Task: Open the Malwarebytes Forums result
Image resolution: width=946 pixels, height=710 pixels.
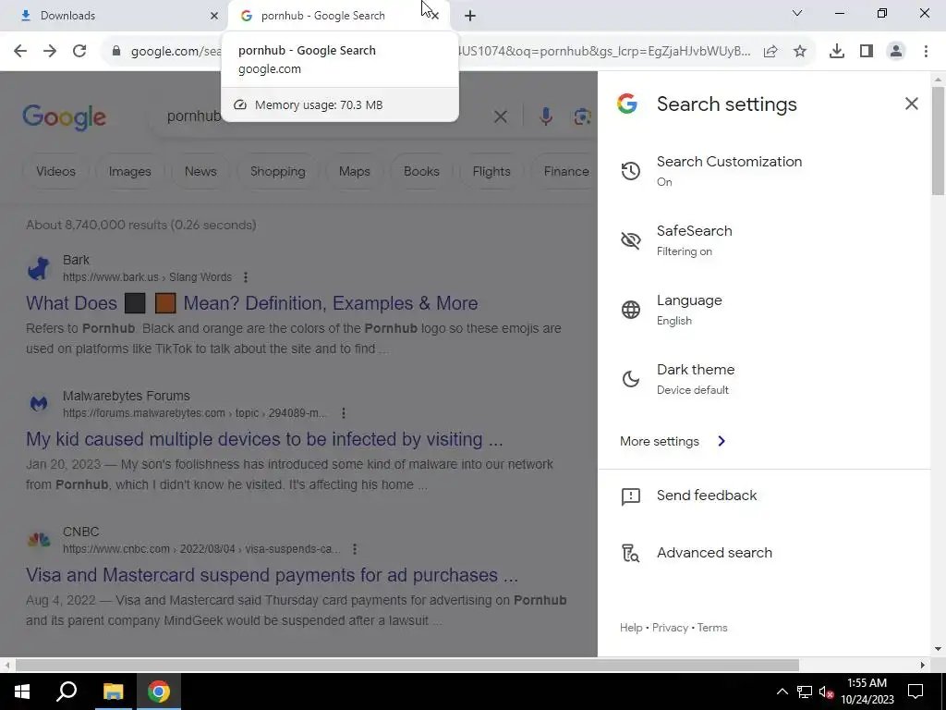Action: [264, 439]
